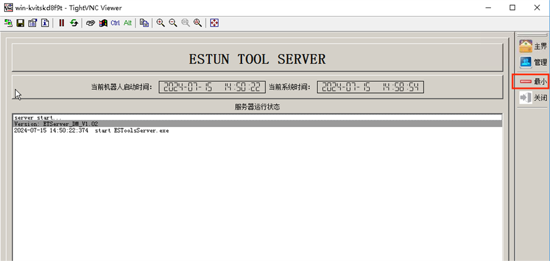Open the 管理 management button
550x261 pixels.
[533, 62]
